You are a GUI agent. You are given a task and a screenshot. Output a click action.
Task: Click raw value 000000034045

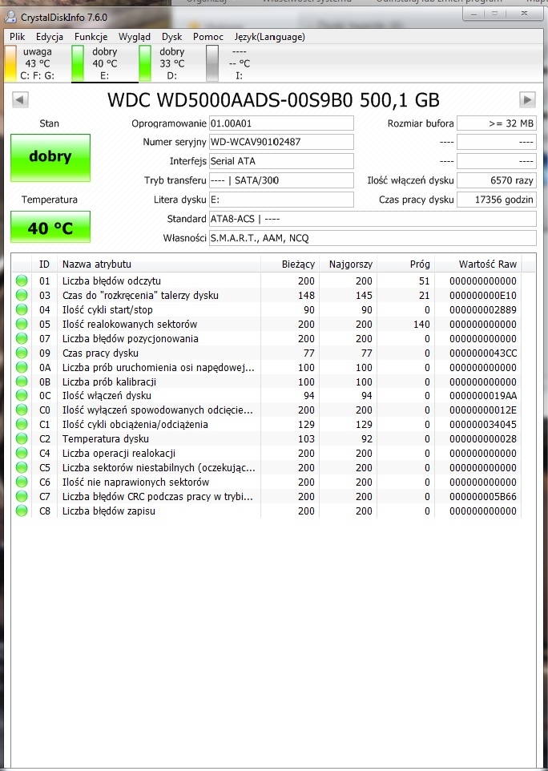[x=482, y=424]
